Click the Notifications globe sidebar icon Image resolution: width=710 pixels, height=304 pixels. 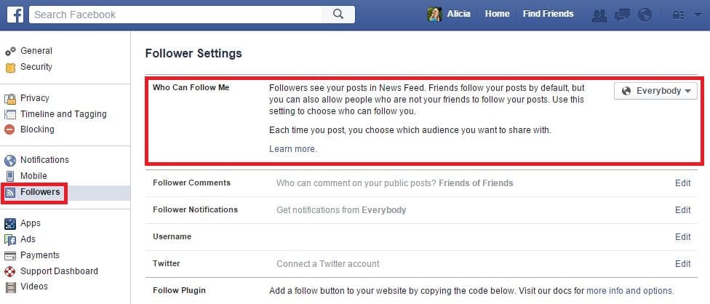click(x=10, y=160)
